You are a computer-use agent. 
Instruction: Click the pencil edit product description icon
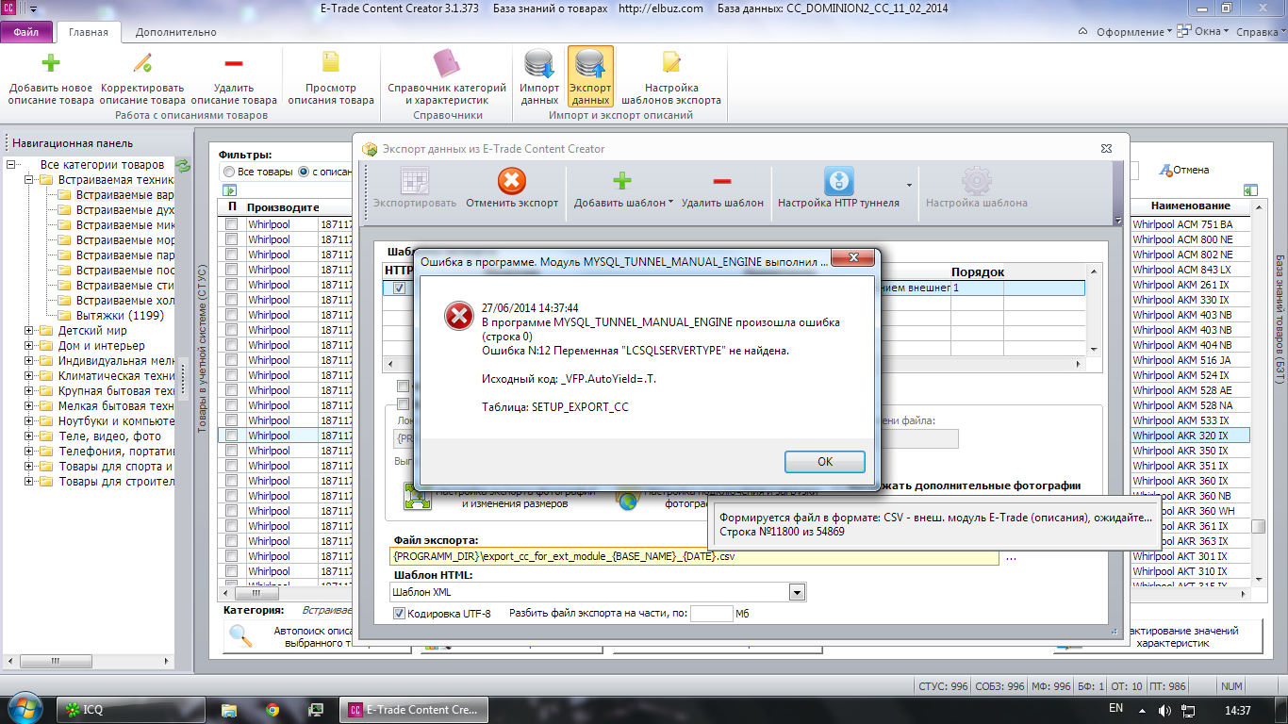click(142, 63)
